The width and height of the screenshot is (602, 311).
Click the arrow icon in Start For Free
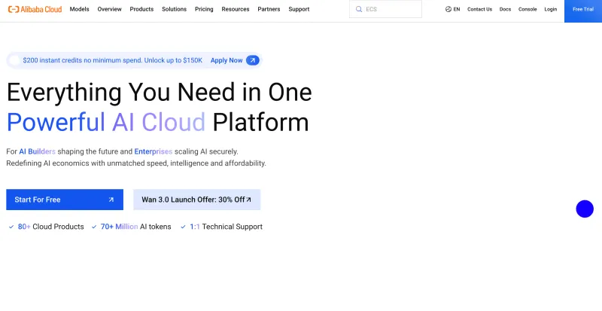[x=111, y=200]
